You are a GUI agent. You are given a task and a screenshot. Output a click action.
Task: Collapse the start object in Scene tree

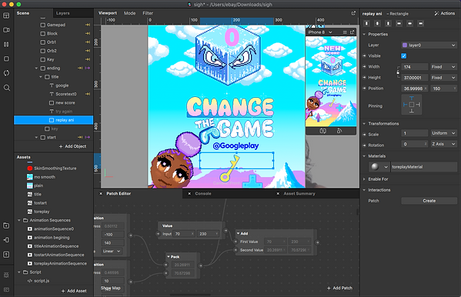pyautogui.click(x=36, y=137)
